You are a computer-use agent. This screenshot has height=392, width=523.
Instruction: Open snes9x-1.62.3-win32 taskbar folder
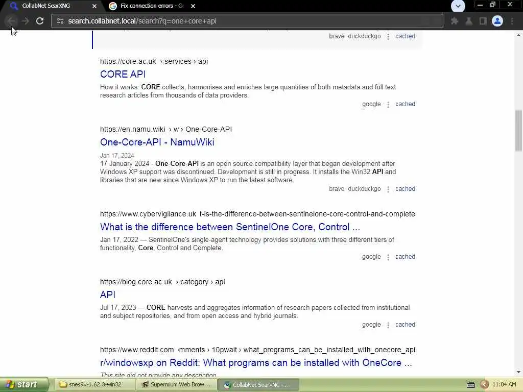pyautogui.click(x=94, y=385)
